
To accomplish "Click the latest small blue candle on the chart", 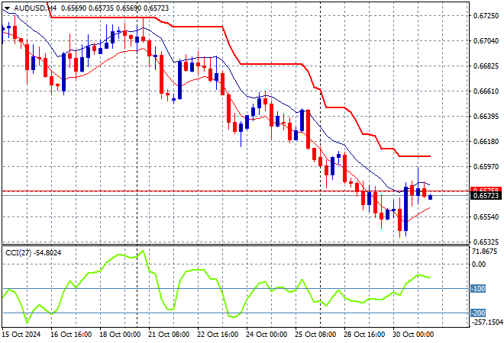I will [x=431, y=197].
